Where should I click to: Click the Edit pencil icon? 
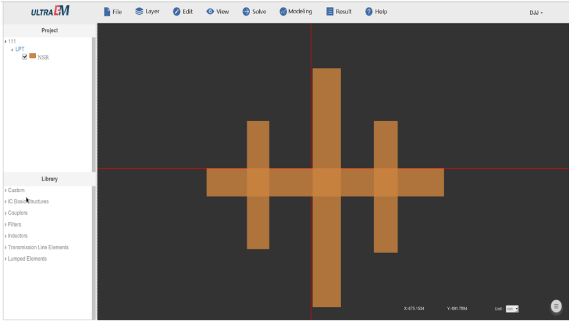[177, 12]
